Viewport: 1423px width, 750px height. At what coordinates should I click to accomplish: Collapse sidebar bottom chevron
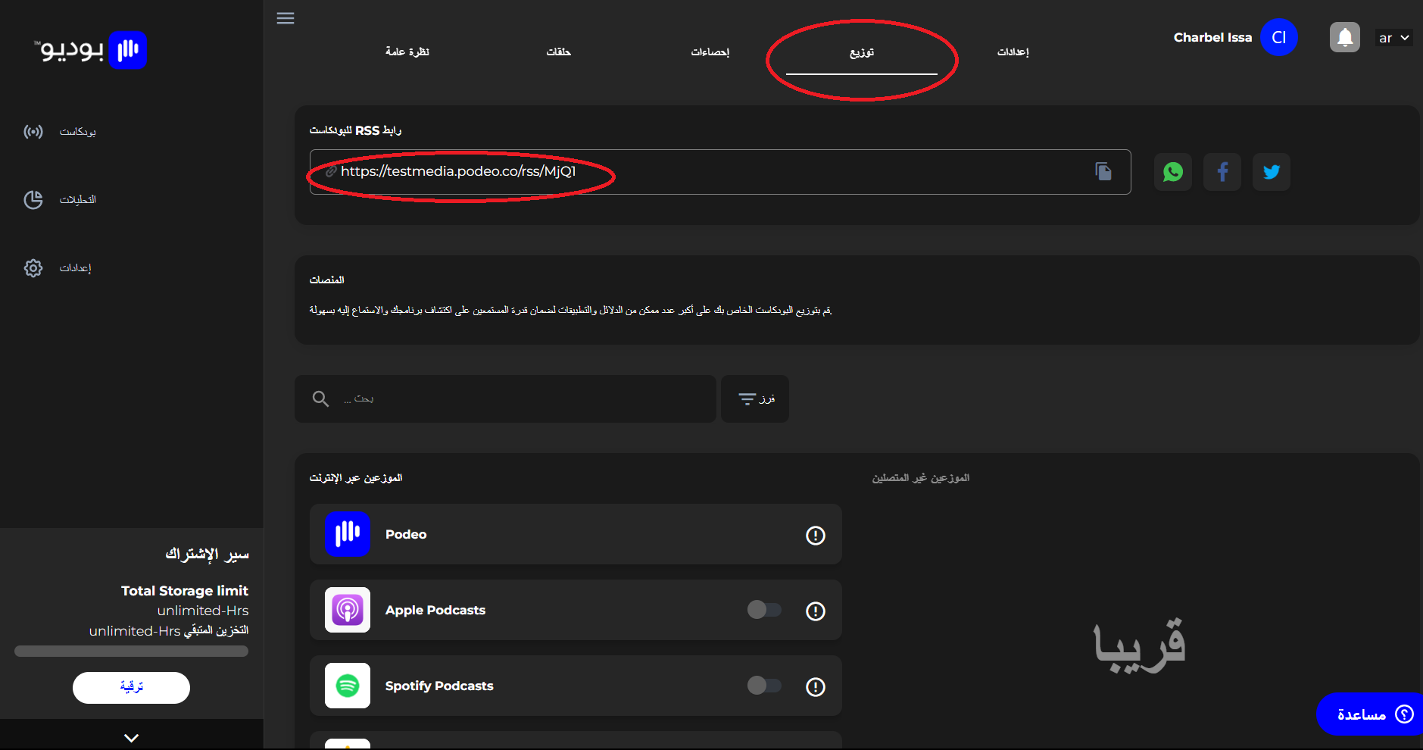[132, 738]
